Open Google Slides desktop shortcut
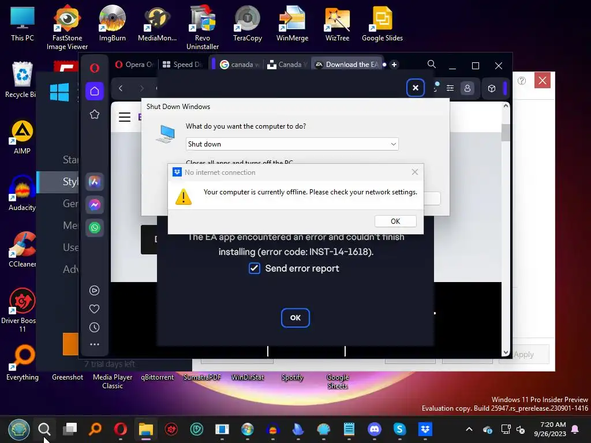Image resolution: width=591 pixels, height=443 pixels. coord(382,23)
